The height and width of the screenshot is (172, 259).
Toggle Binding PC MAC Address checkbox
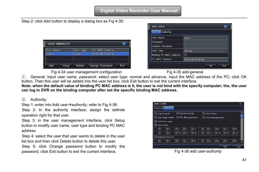pos(185,55)
